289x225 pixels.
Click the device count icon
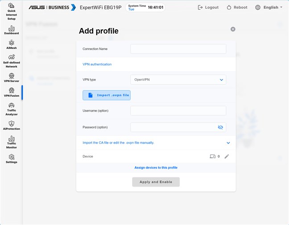[212, 157]
